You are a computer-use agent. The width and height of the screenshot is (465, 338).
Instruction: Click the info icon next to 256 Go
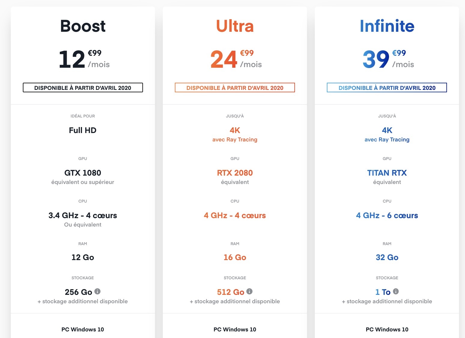click(97, 291)
